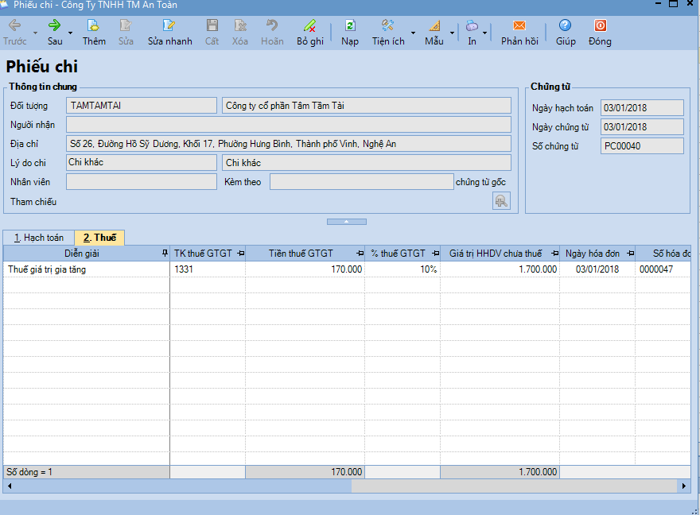Click the Lý do chi reason combo box
The height and width of the screenshot is (515, 700).
click(142, 162)
